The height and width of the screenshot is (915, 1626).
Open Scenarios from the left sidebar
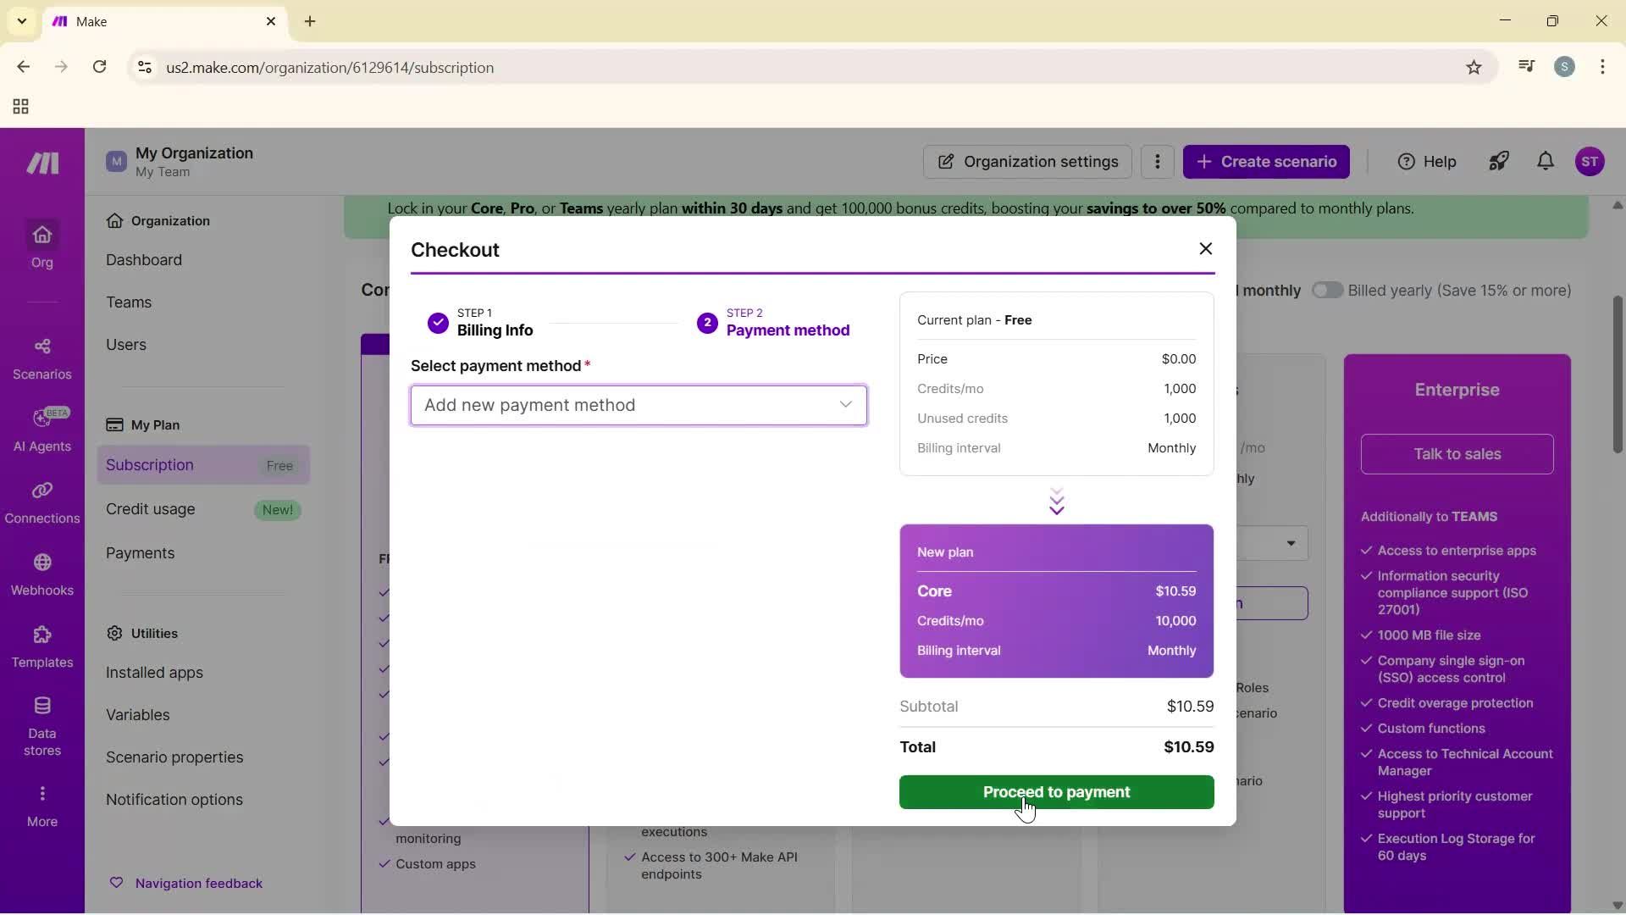(x=41, y=358)
